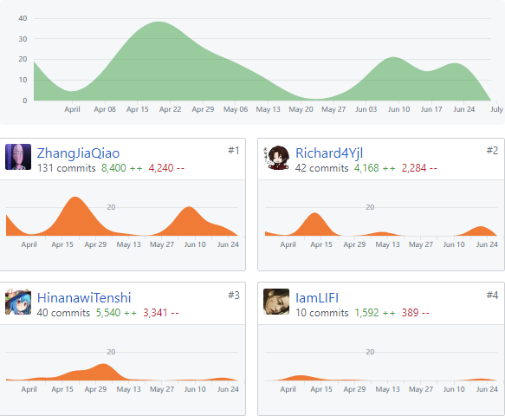Go to IamLIFI's profile
This screenshot has height=416, width=505.
coord(317,298)
